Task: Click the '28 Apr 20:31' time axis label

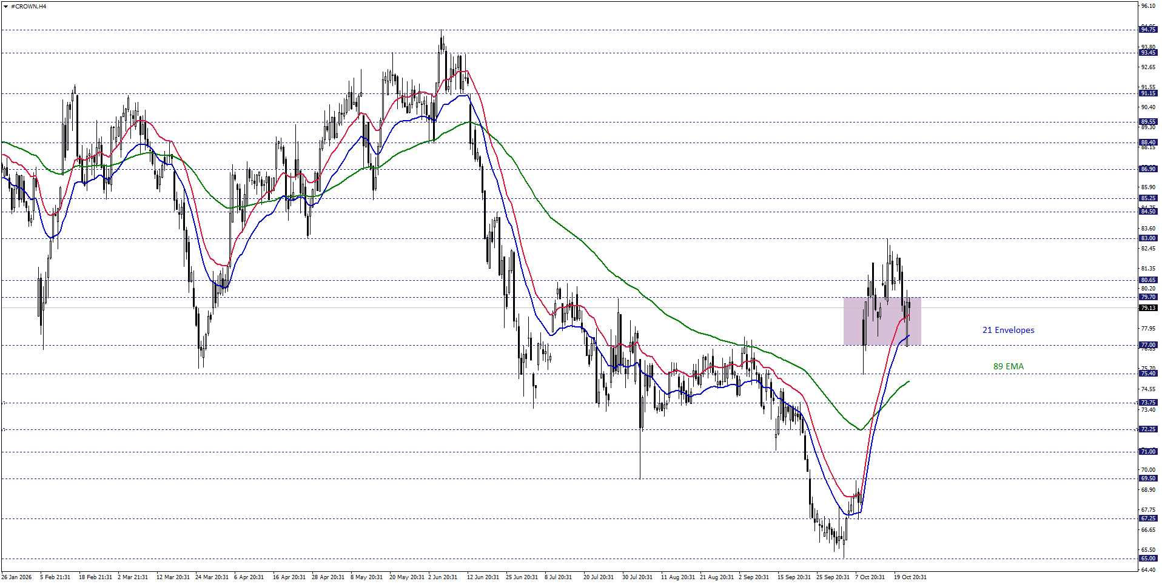Action: point(328,577)
